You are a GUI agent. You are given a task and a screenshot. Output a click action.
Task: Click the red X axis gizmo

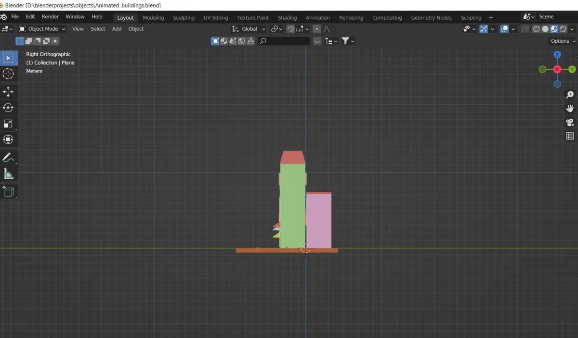point(557,69)
